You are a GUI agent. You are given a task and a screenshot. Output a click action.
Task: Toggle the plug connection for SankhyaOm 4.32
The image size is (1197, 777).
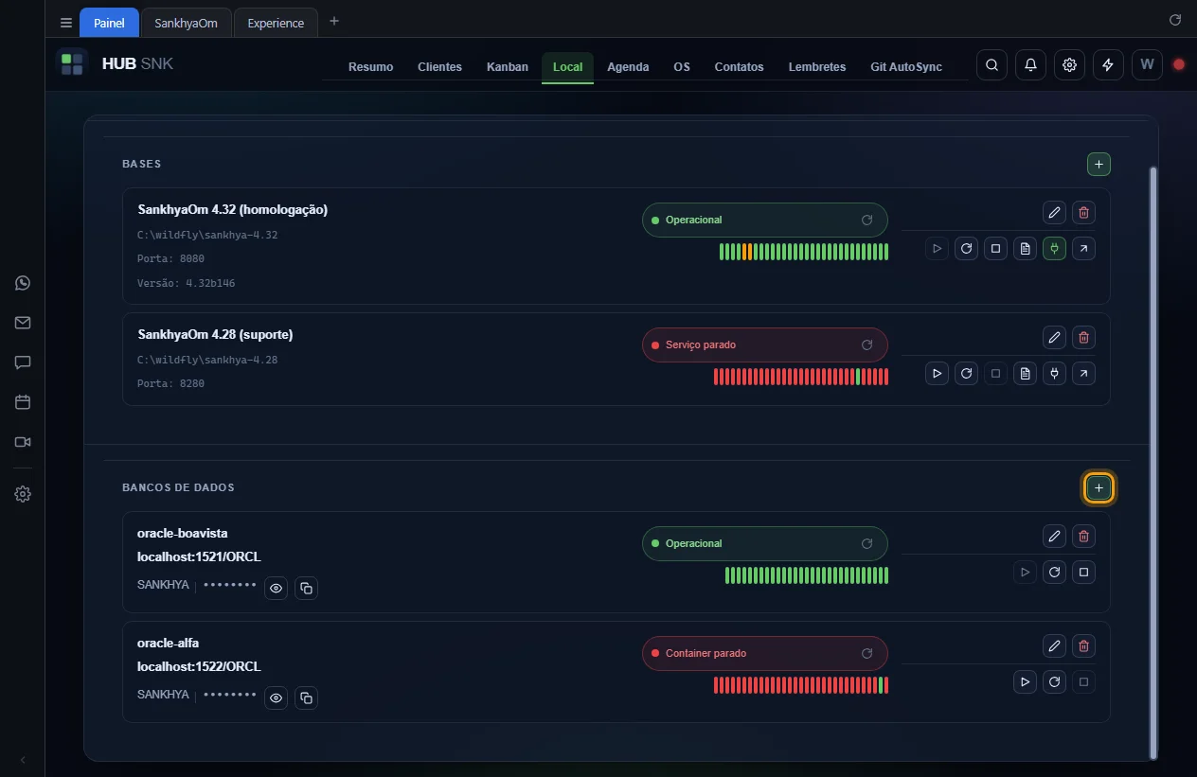(x=1054, y=249)
